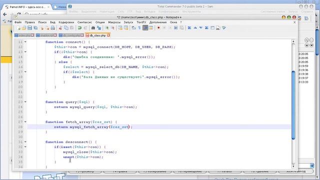The width and height of the screenshot is (320, 180).
Task: Start macro recording with red dot icon
Action: click(158, 28)
